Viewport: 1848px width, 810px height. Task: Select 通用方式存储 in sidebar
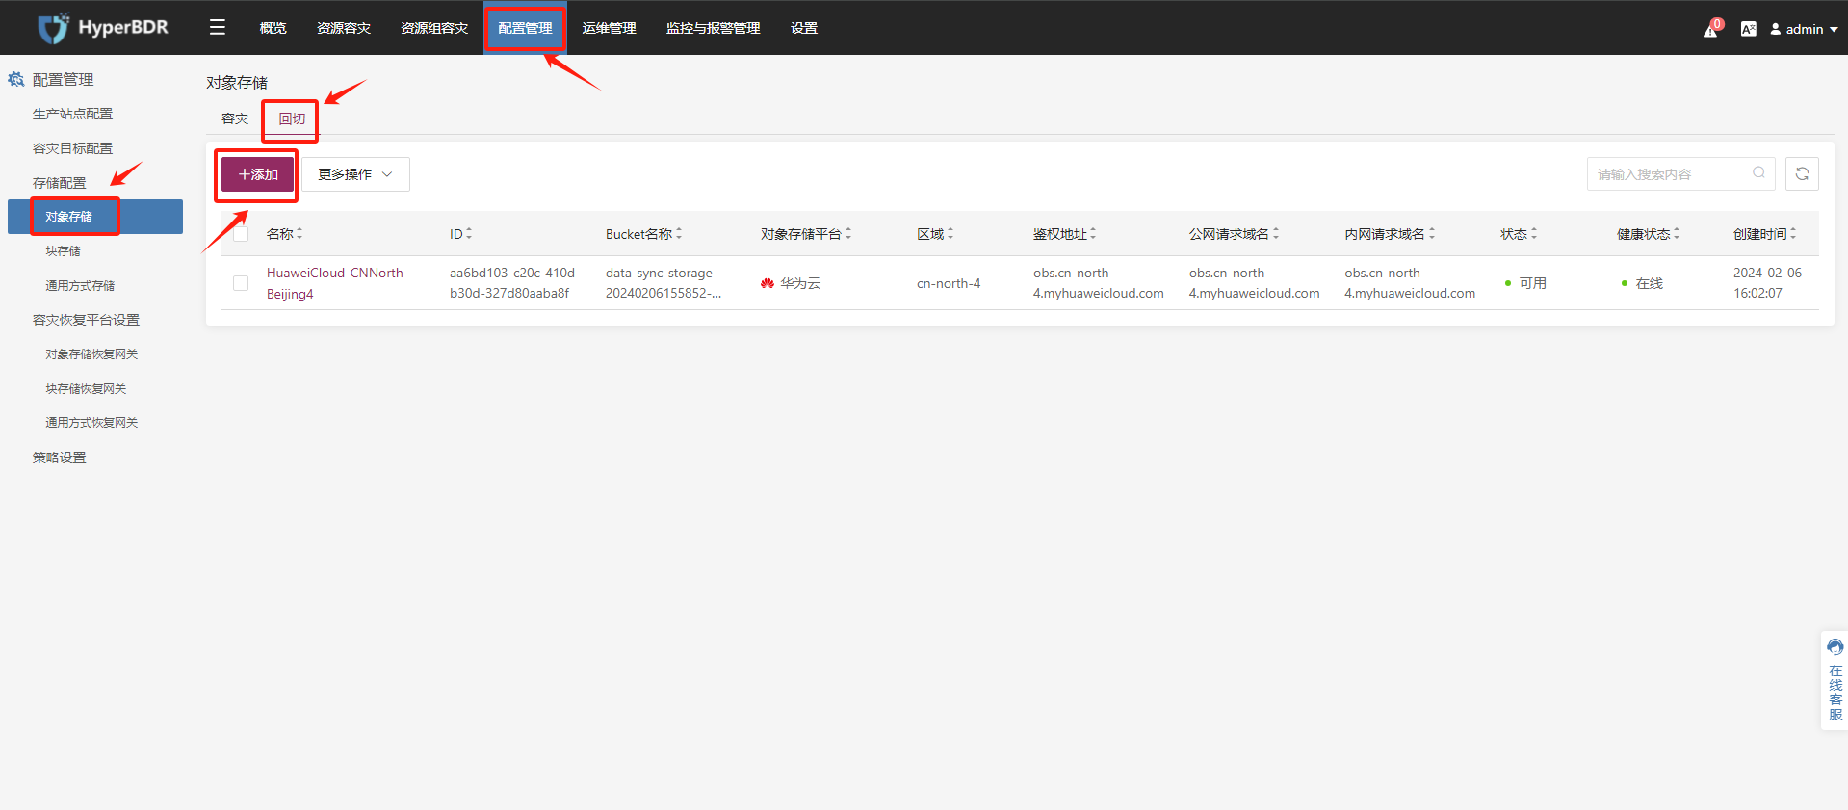point(80,286)
